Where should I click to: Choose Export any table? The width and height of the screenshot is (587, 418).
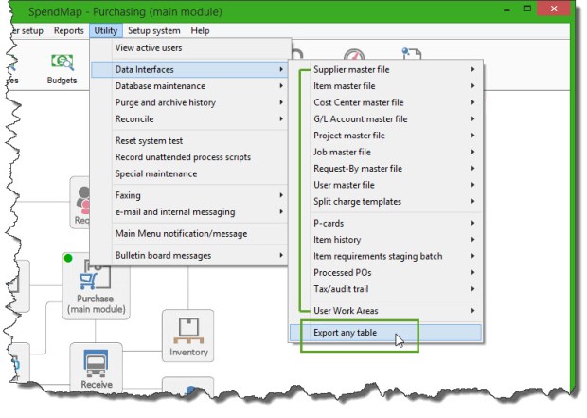pyautogui.click(x=385, y=333)
